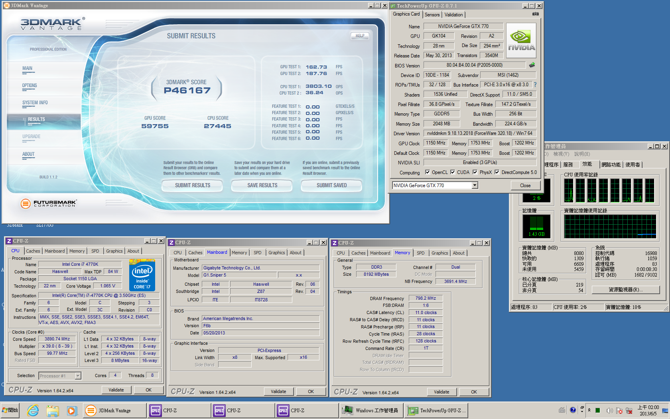
Task: Open the Action Center flag tray icon
Action: pyautogui.click(x=619, y=410)
